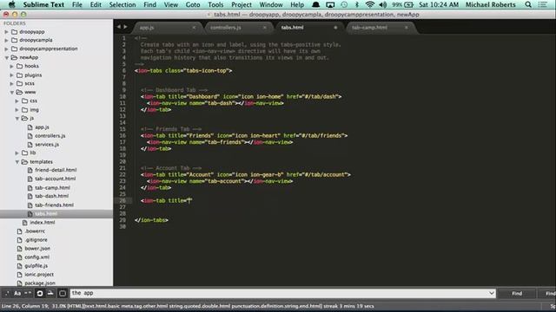Open index.html file
Image resolution: width=556 pixels, height=312 pixels.
coord(42,223)
